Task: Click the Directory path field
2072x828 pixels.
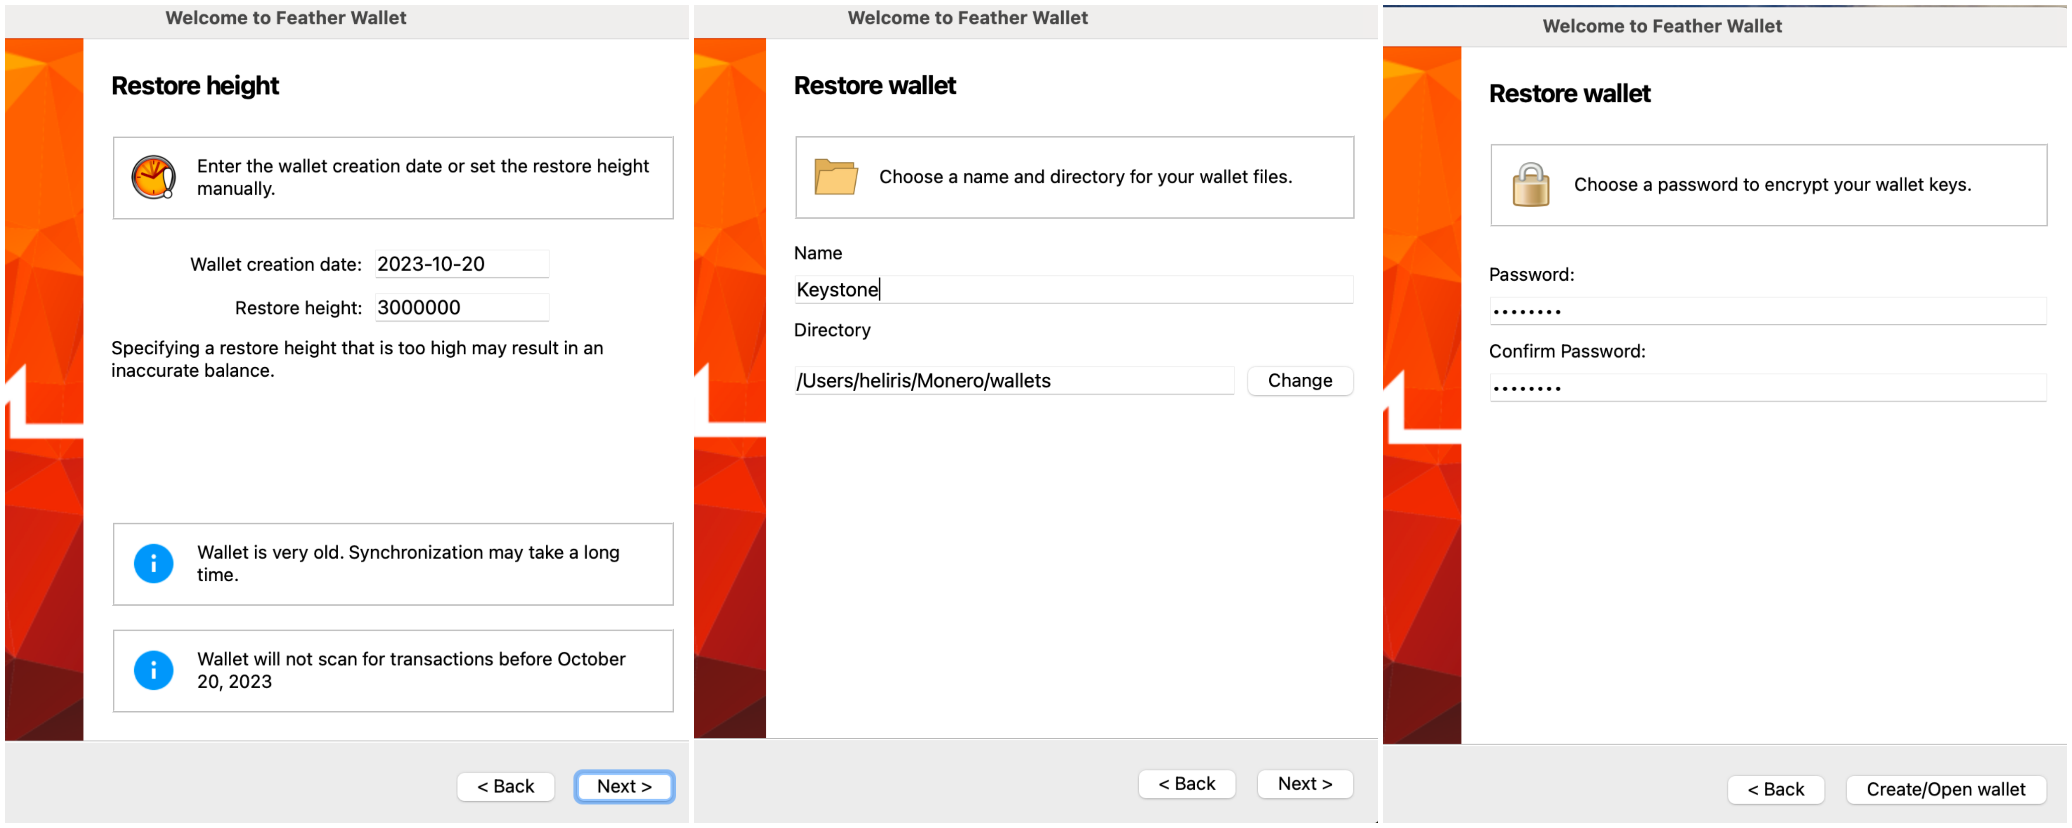Action: [1014, 381]
